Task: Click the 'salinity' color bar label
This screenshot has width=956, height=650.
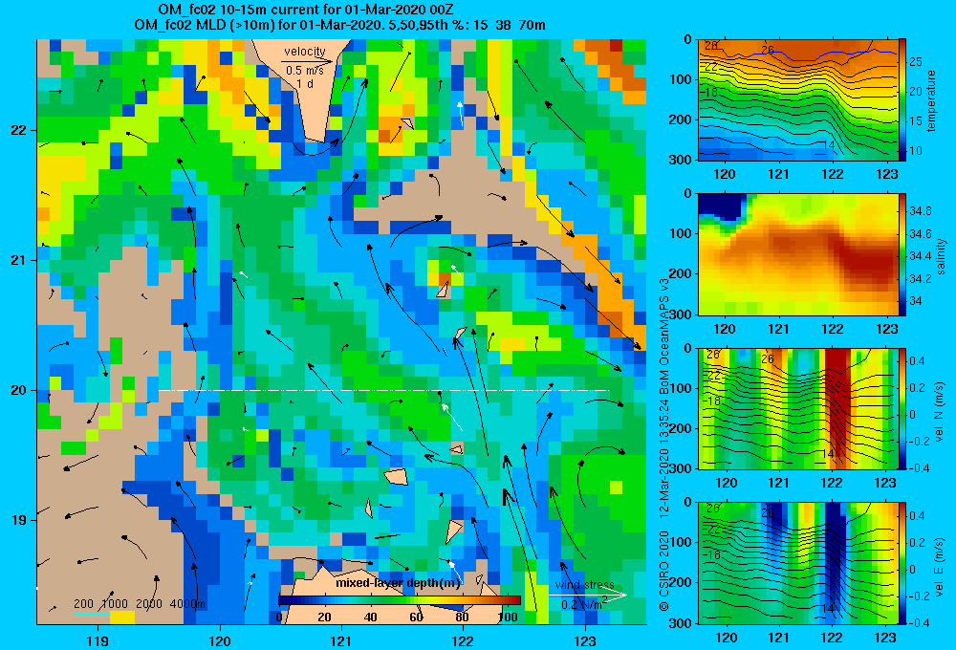Action: (x=940, y=257)
